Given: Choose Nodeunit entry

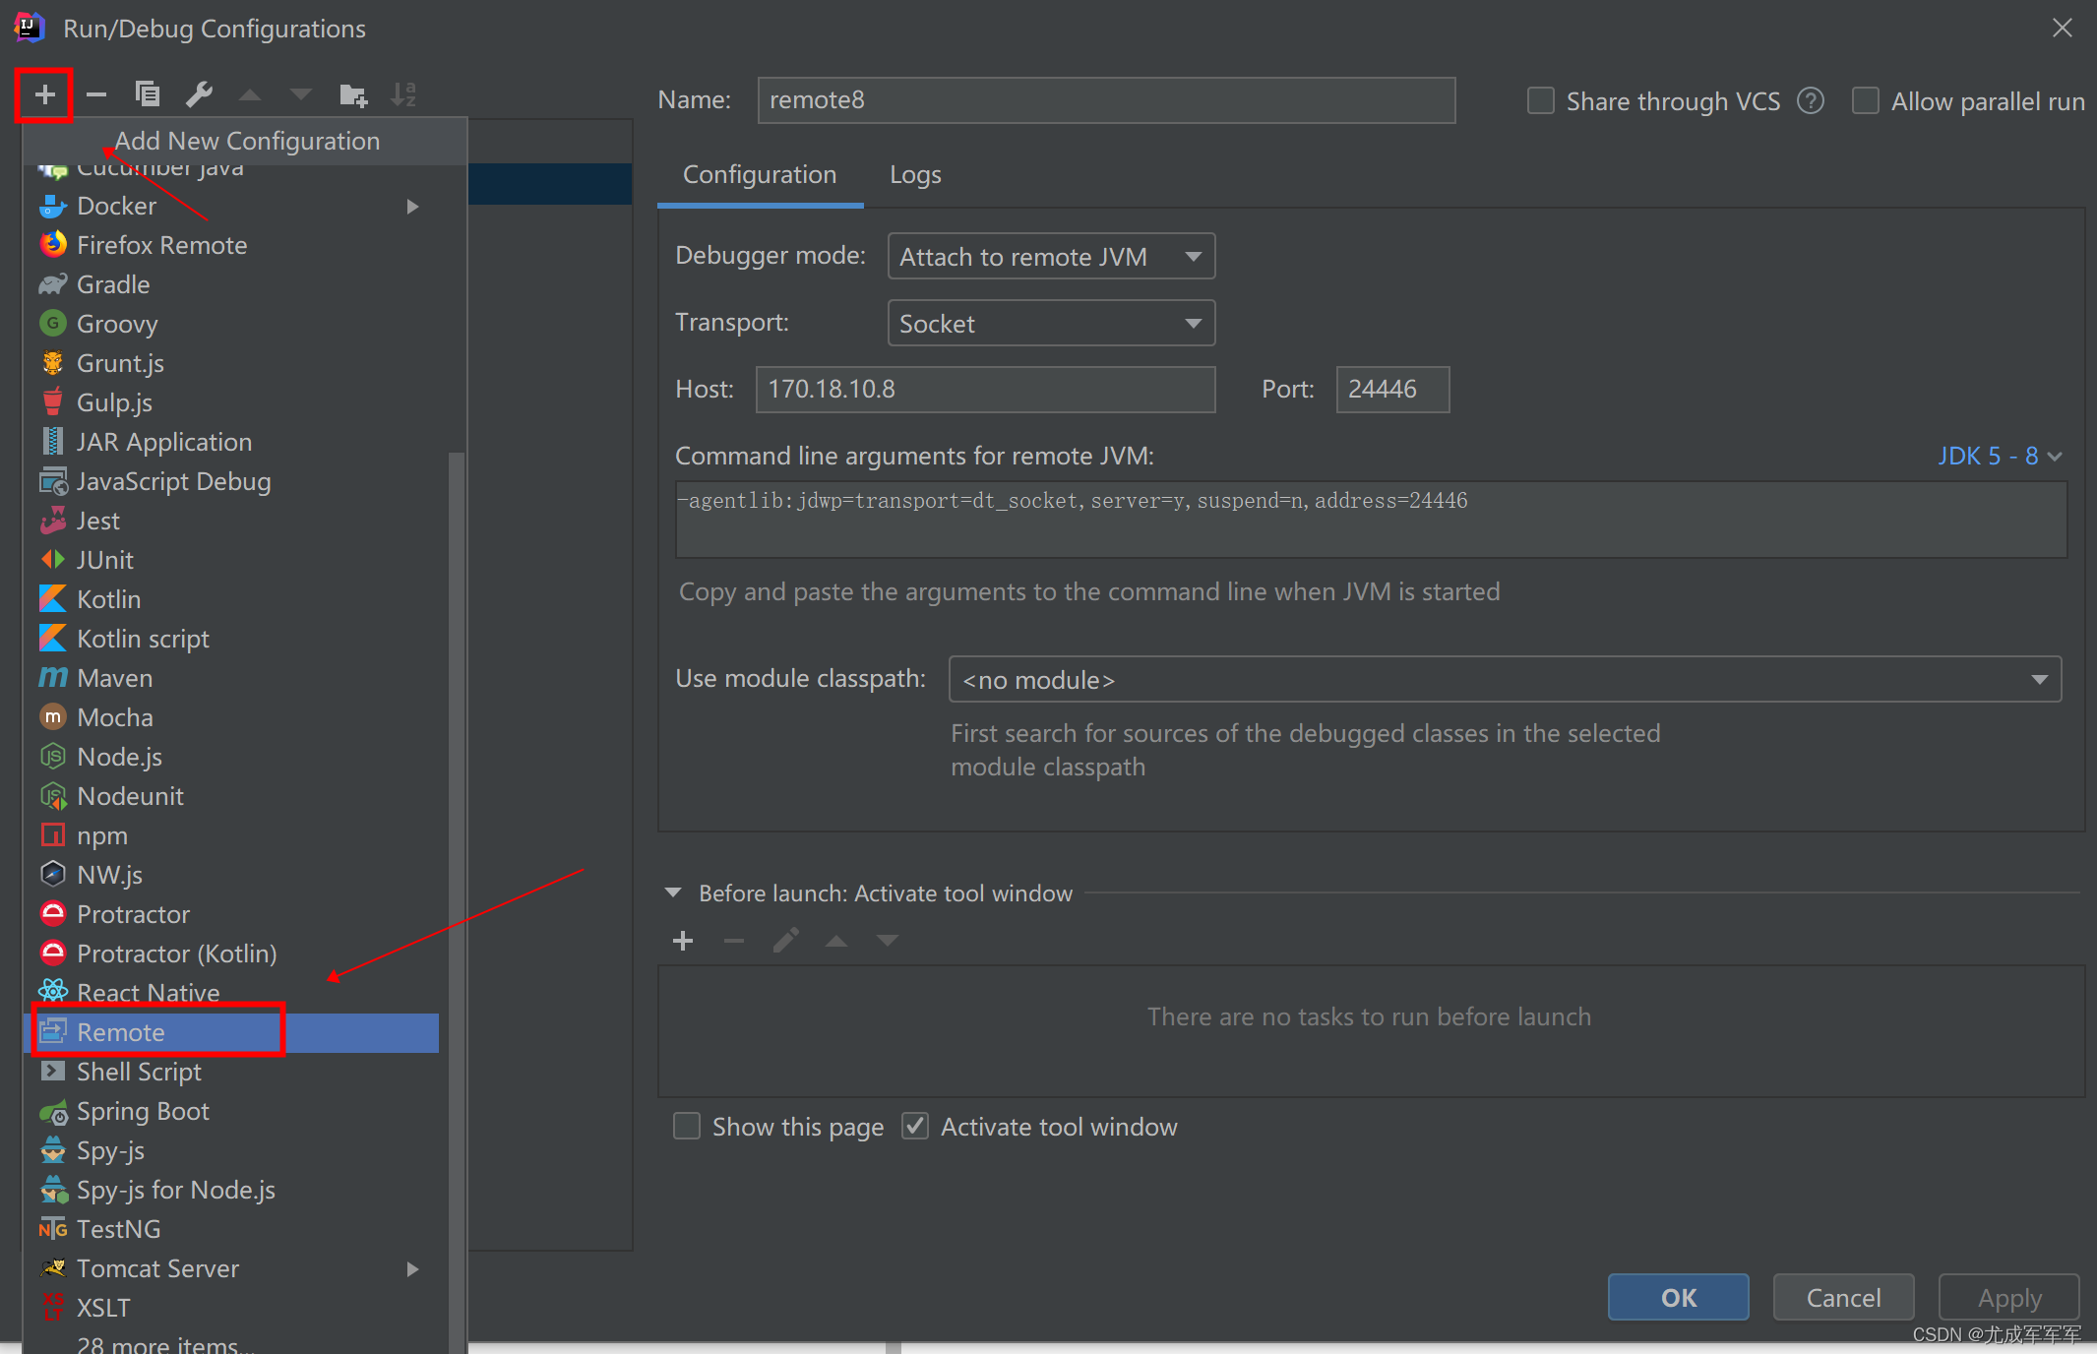Looking at the screenshot, I should [230, 796].
